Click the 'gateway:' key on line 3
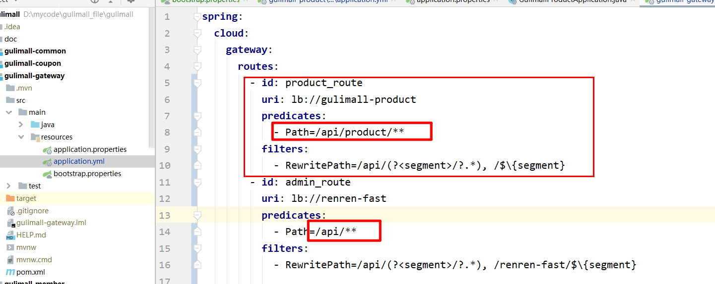 [x=249, y=50]
